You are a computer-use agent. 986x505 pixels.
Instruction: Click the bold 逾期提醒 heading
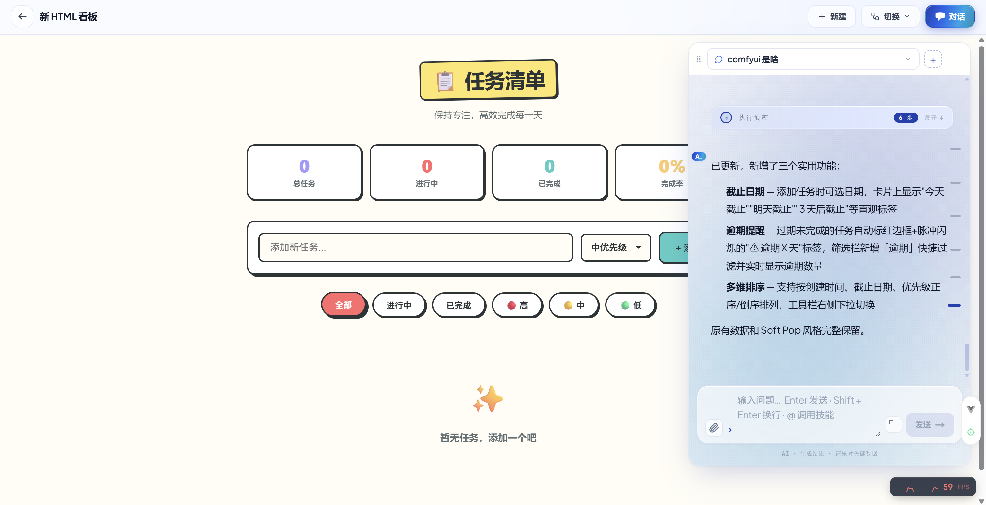(745, 230)
